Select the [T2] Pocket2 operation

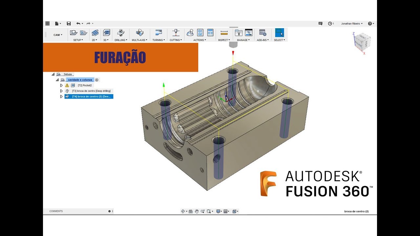tap(85, 85)
